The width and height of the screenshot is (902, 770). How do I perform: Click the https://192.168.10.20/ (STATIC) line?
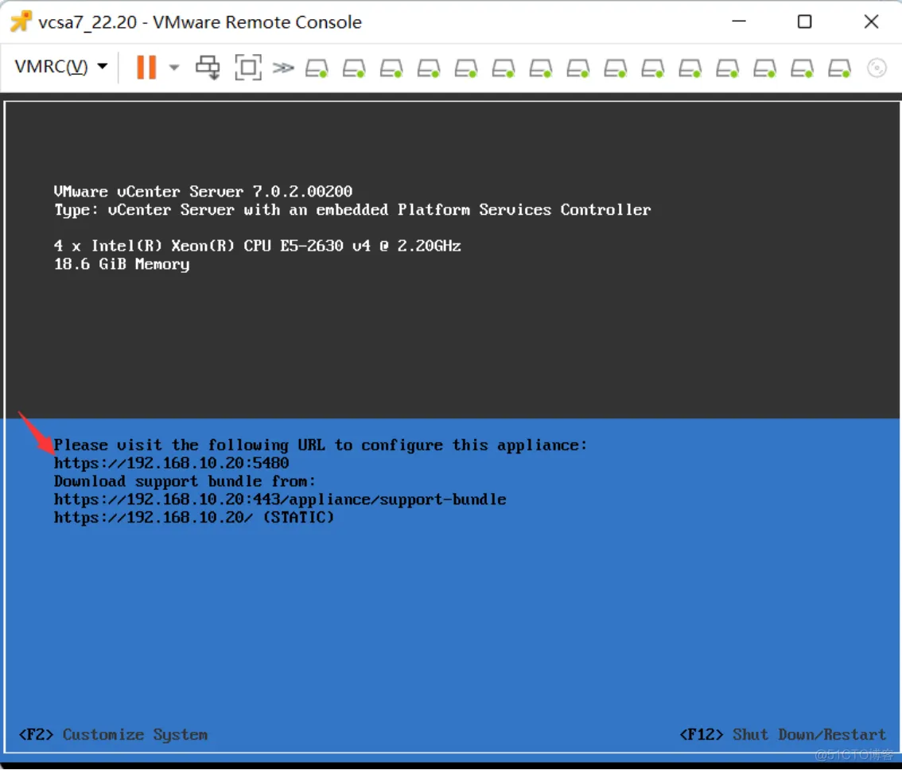(194, 517)
